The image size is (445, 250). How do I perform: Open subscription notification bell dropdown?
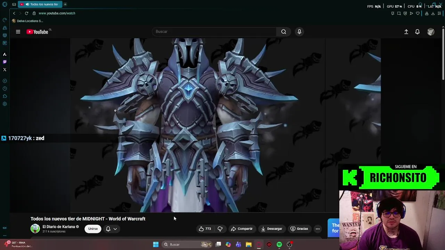tap(111, 229)
